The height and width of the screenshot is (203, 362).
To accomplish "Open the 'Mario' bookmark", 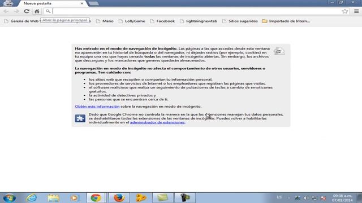I will click(105, 21).
